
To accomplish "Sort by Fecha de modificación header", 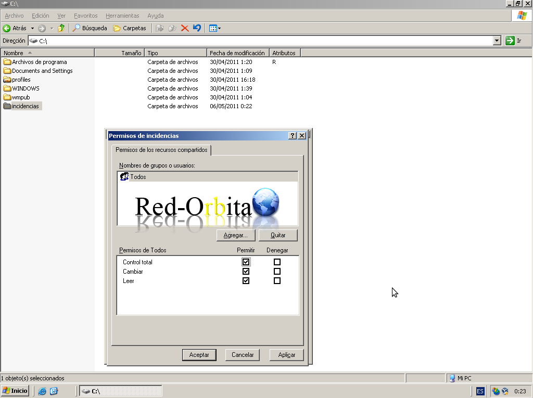I will point(238,53).
